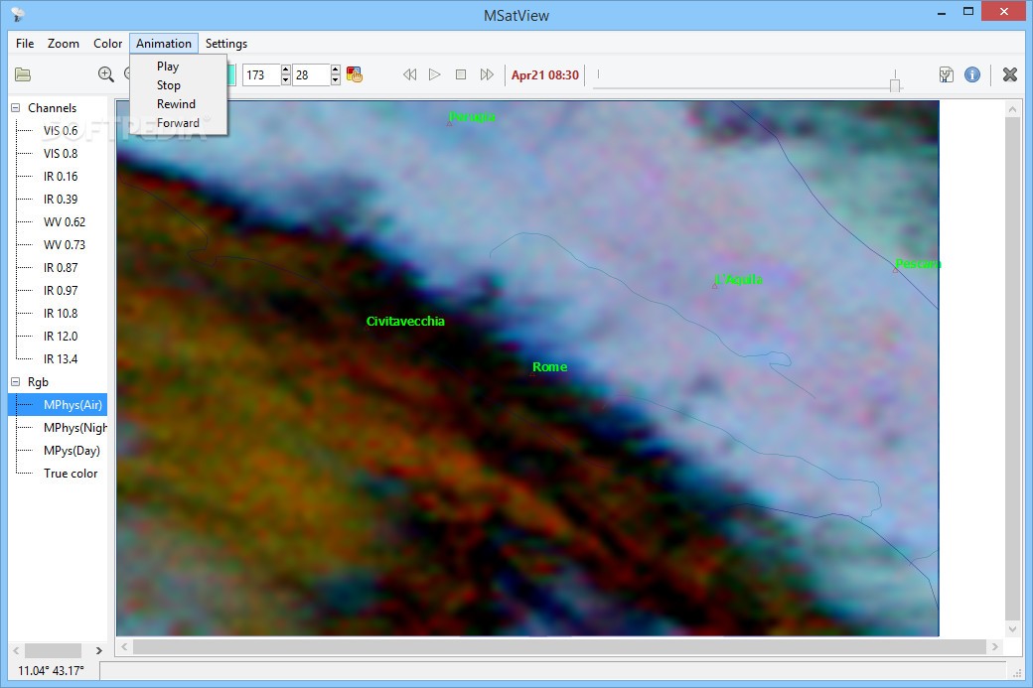Screen dimensions: 1033x688
Task: Click the right arrow of the channel panel scrollbar
Action: pos(98,650)
